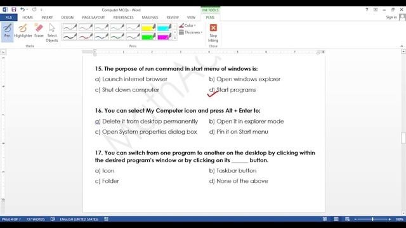Pick the green pen style
Viewport: 406px width, 228px height.
click(117, 37)
